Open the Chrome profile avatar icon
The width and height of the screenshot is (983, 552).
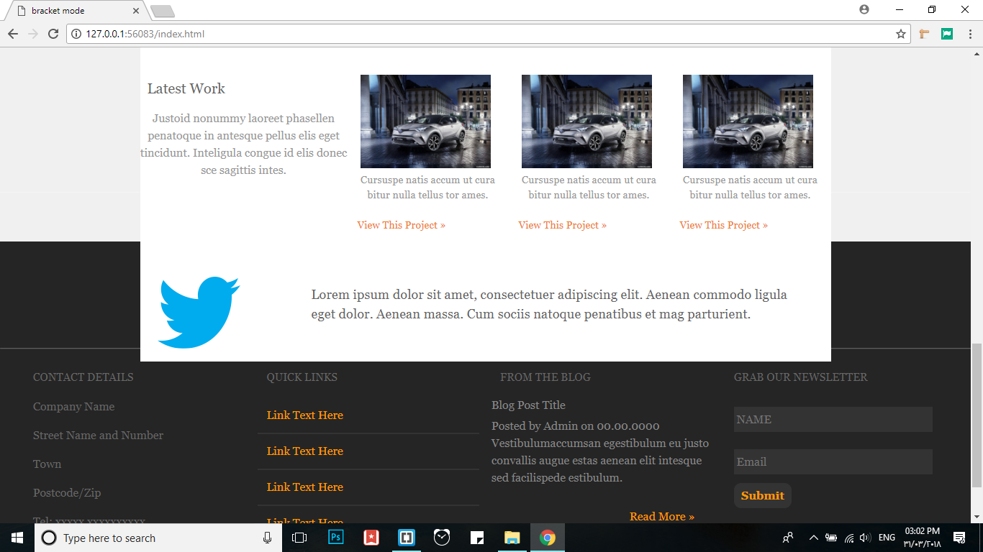tap(864, 9)
